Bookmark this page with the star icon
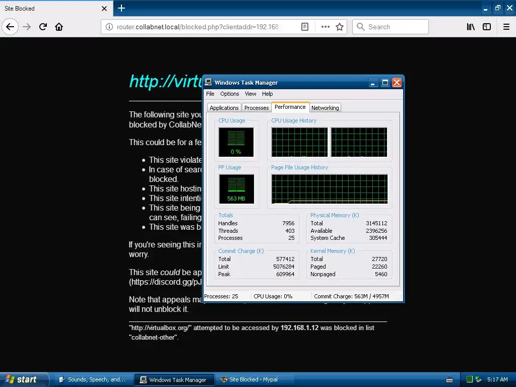This screenshot has width=516, height=387. coord(340,27)
